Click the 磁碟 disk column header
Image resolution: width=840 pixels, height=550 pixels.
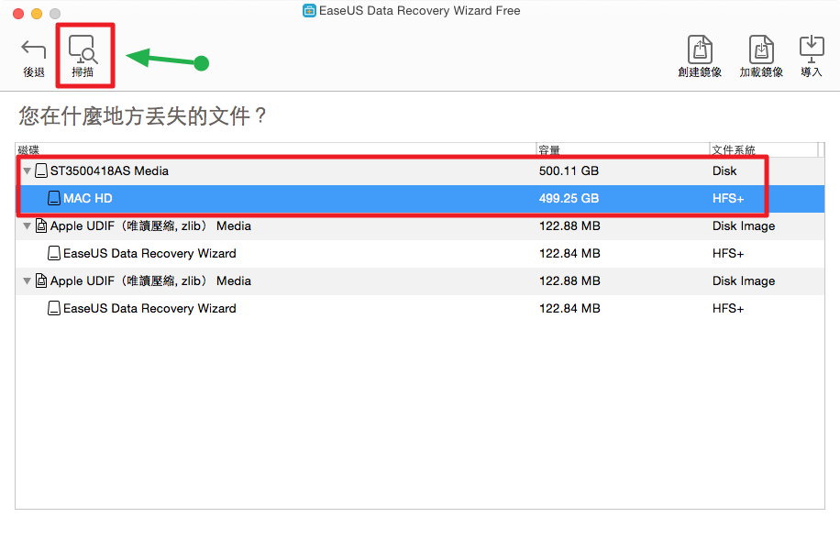[275, 150]
